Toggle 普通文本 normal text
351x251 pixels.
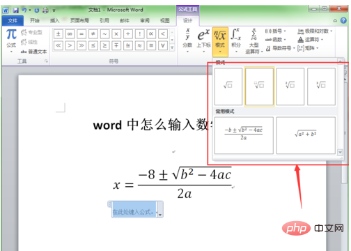33,52
